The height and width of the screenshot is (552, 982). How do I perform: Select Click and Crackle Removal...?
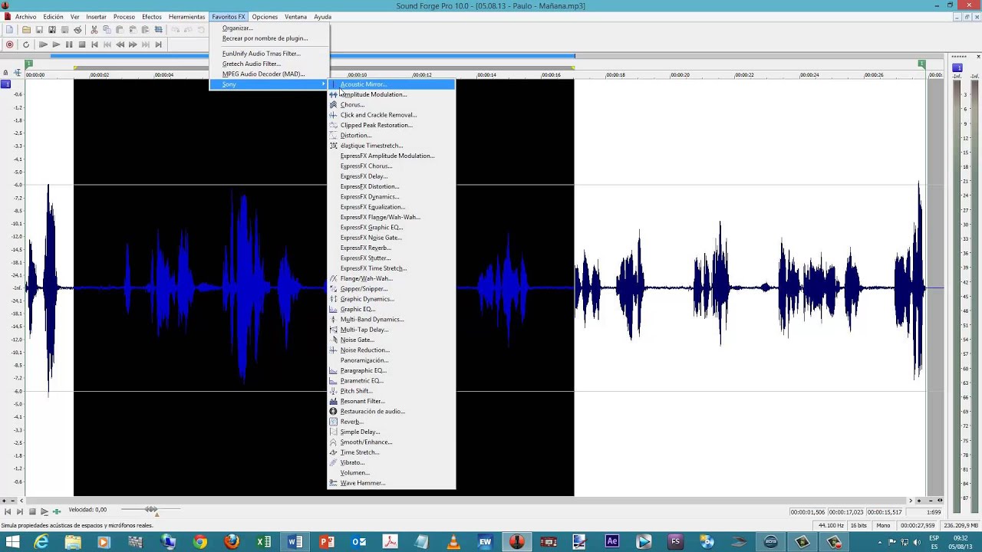pos(391,115)
